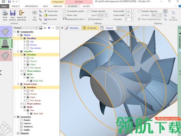Switch to the IMPELLER ribbon tab
This screenshot has width=181, height=136.
(x=58, y=6)
